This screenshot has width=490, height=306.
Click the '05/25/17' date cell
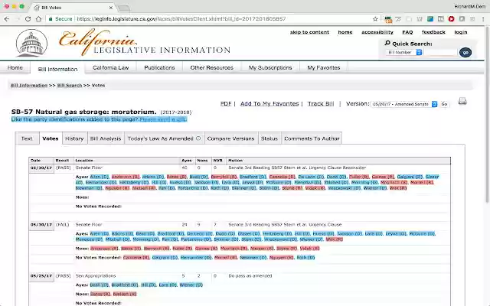pyautogui.click(x=41, y=276)
